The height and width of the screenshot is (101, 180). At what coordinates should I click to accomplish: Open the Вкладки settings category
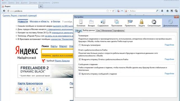[91, 23]
